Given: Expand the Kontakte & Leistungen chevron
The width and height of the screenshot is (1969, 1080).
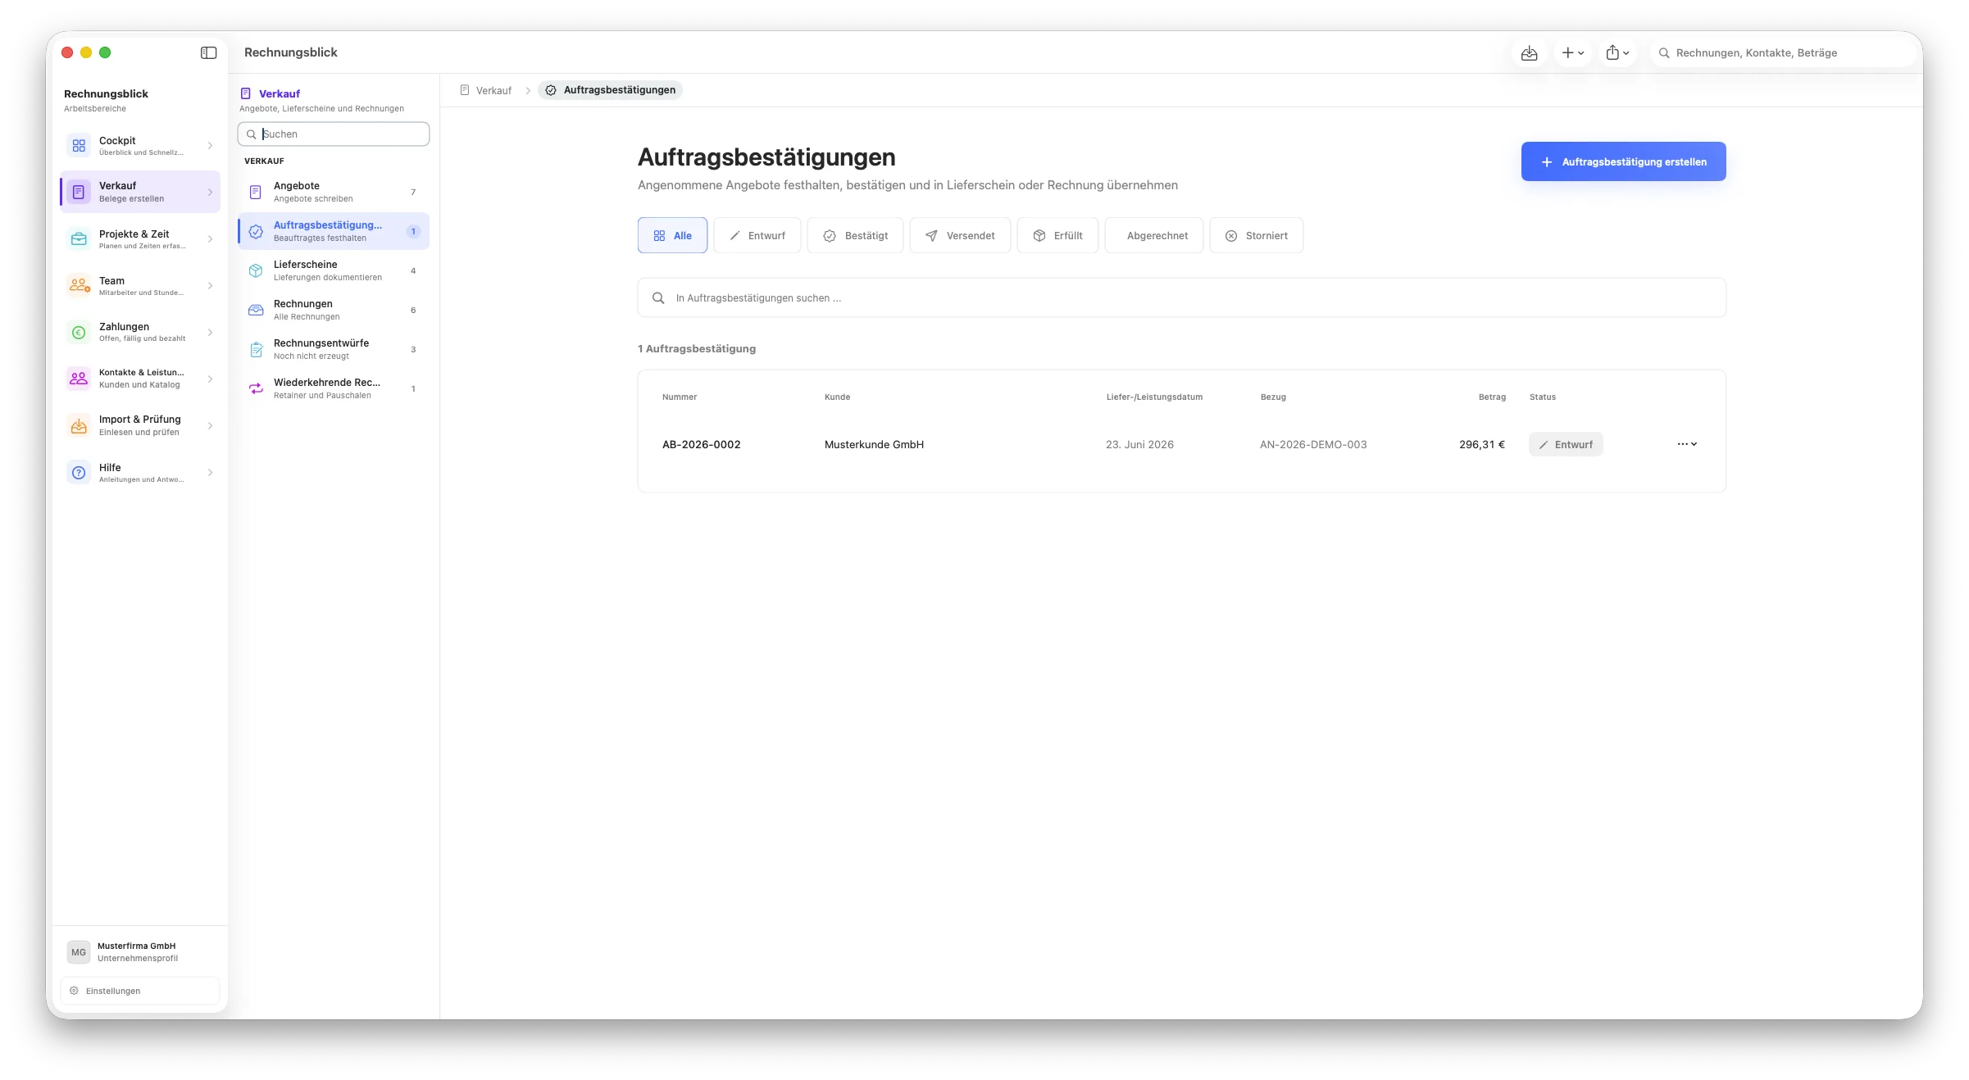Looking at the screenshot, I should tap(211, 379).
